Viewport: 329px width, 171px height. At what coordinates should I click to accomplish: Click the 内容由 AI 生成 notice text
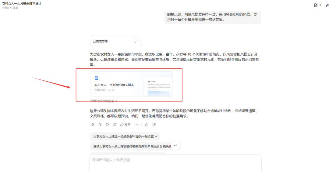(10, 8)
